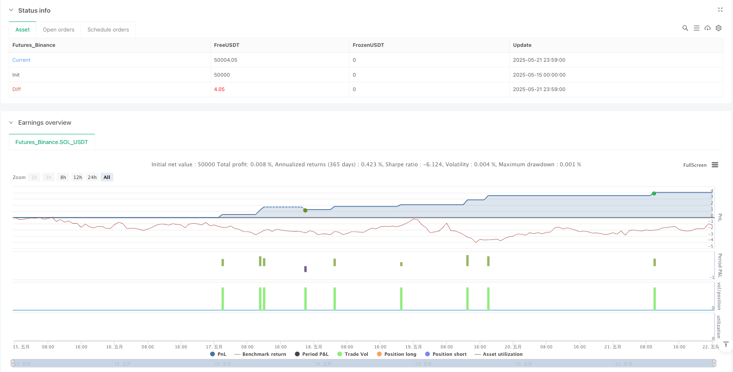Click the FullScreen chart button
The image size is (733, 372).
click(x=694, y=165)
